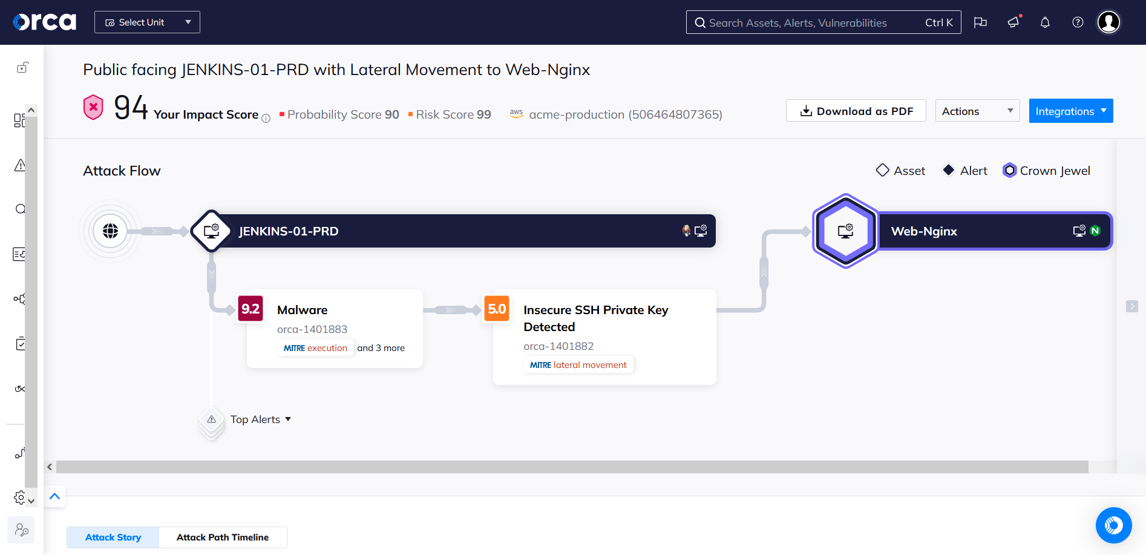This screenshot has height=555, width=1146.
Task: Click the Asset legend item
Action: [x=900, y=171]
